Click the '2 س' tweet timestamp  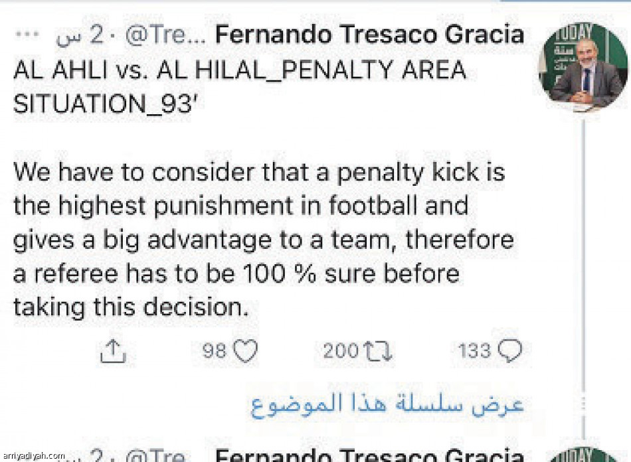tap(80, 35)
